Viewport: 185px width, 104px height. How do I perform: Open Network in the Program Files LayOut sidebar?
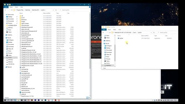tap(10, 67)
